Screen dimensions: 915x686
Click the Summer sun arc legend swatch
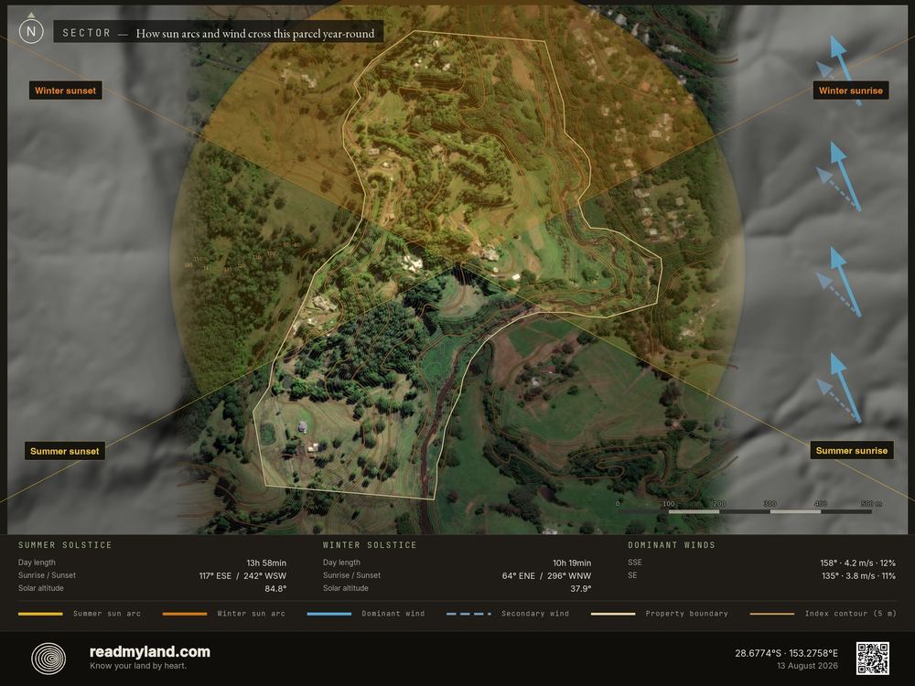pos(40,614)
